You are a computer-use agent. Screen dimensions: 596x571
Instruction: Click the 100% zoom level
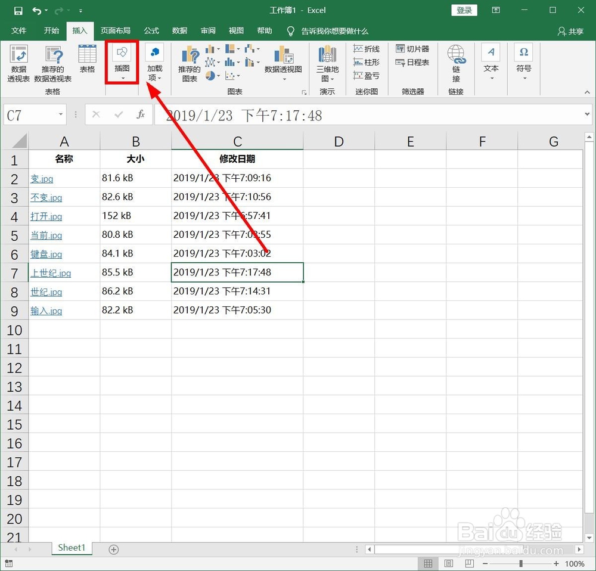(575, 563)
